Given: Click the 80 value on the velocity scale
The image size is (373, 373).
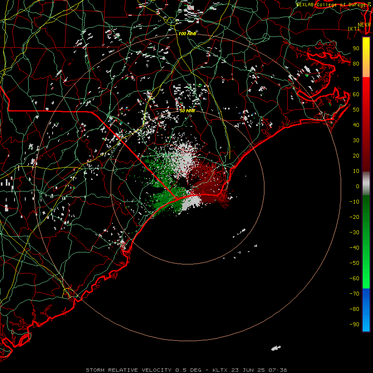Looking at the screenshot, I should (x=356, y=64).
